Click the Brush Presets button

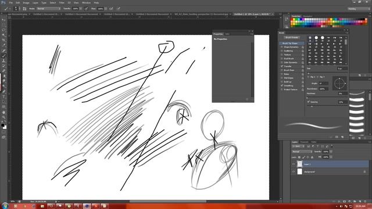tap(292, 37)
